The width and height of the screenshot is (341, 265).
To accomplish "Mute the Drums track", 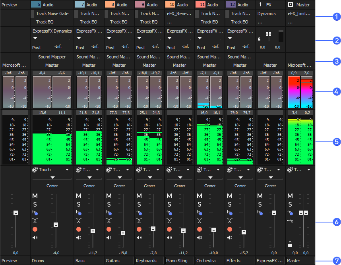I will pyautogui.click(x=35, y=196).
